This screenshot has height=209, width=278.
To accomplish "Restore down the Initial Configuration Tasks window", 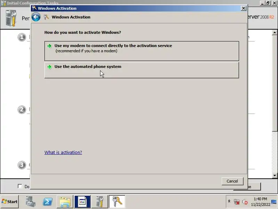I will 268,3.
